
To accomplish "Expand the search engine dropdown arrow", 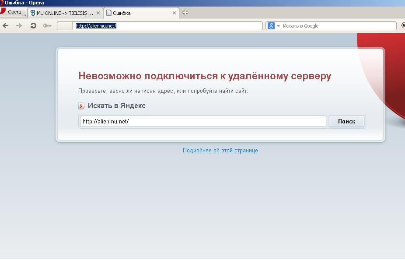I will [278, 26].
